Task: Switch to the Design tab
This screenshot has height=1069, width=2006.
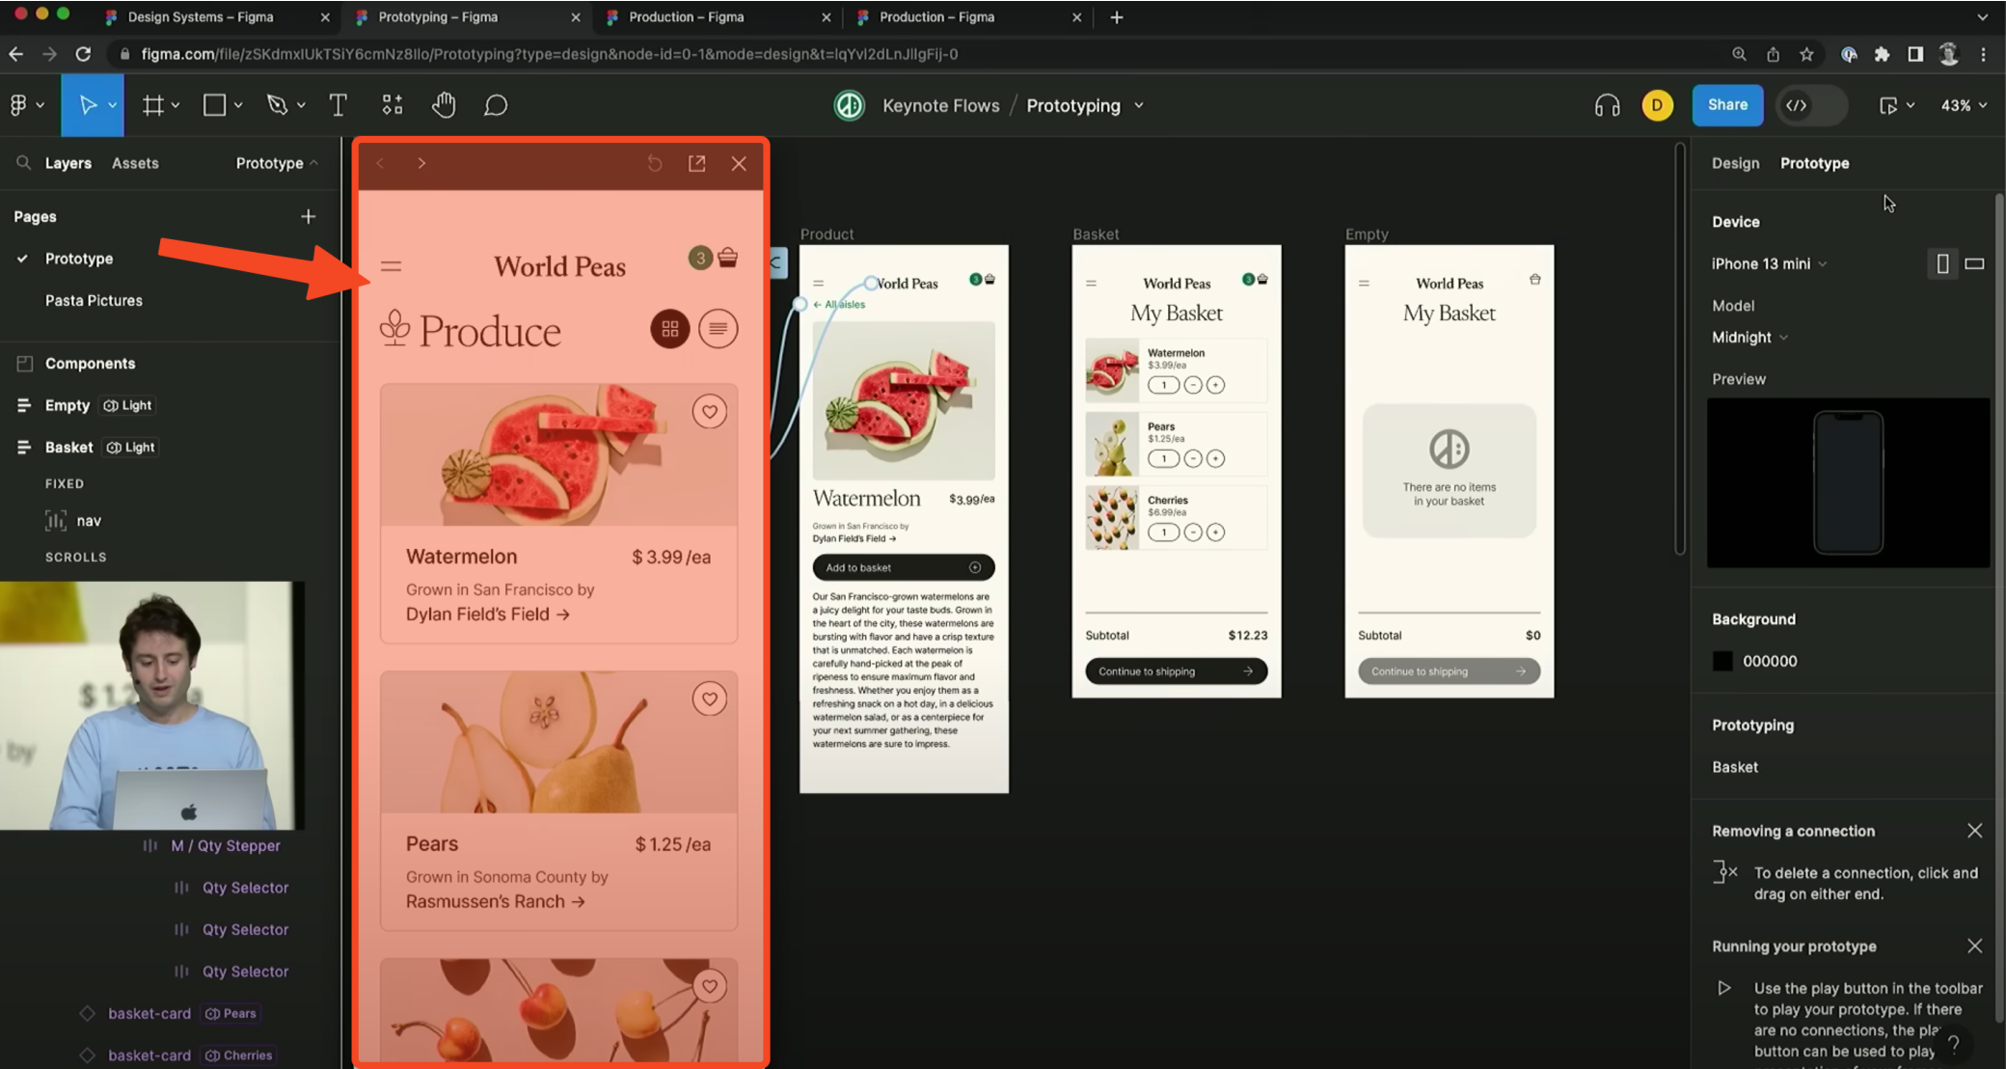Action: 1735,163
